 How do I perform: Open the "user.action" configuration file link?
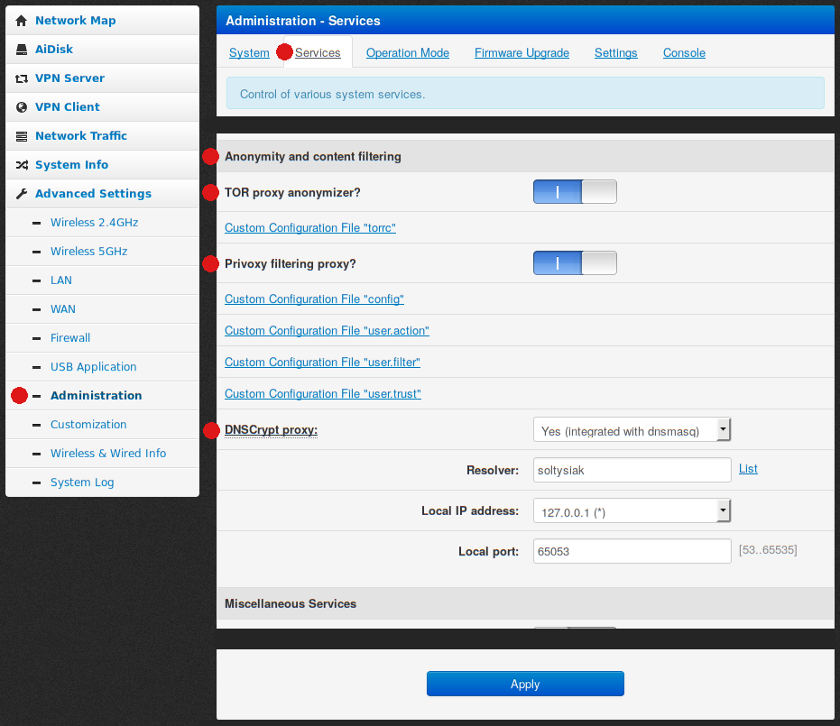[x=327, y=330]
